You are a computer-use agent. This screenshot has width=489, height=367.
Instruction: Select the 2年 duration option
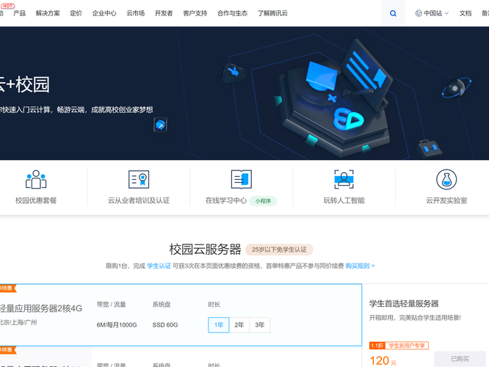pos(239,325)
